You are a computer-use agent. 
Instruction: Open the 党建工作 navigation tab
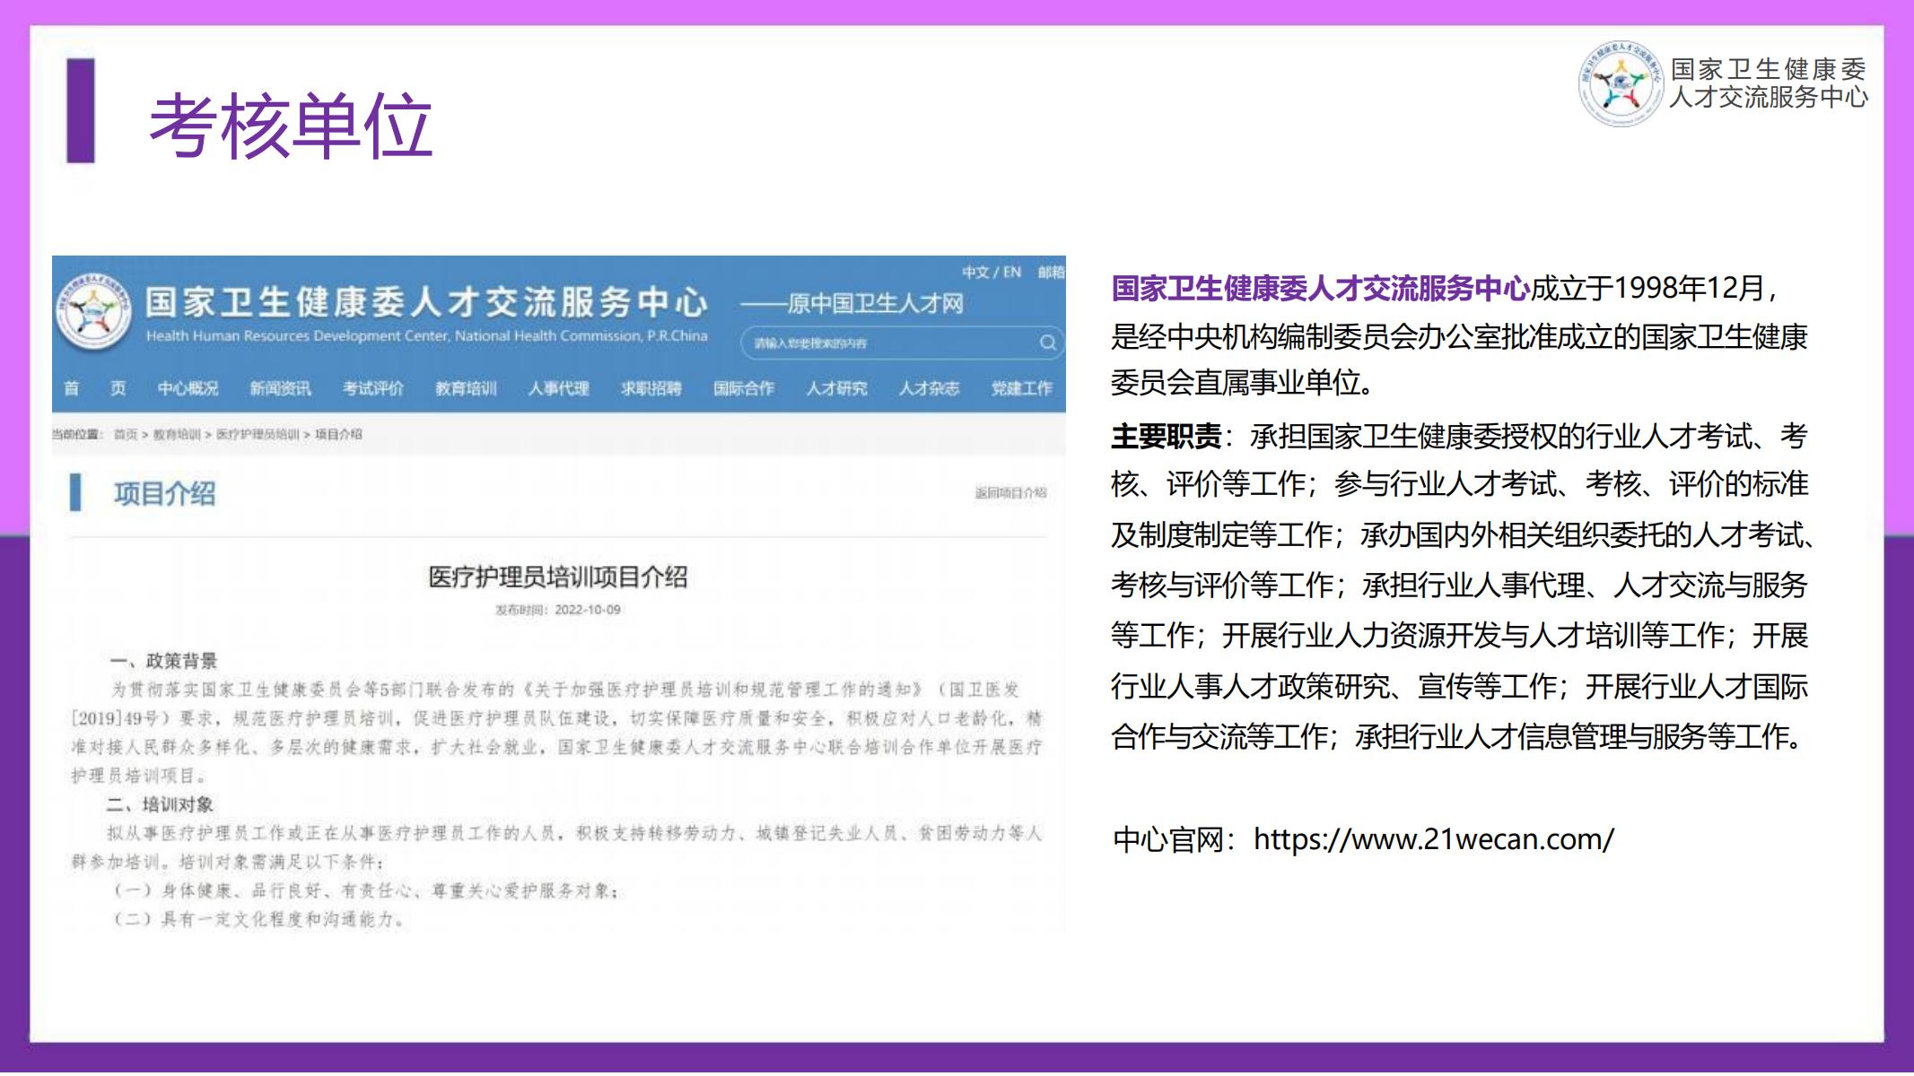[1022, 388]
